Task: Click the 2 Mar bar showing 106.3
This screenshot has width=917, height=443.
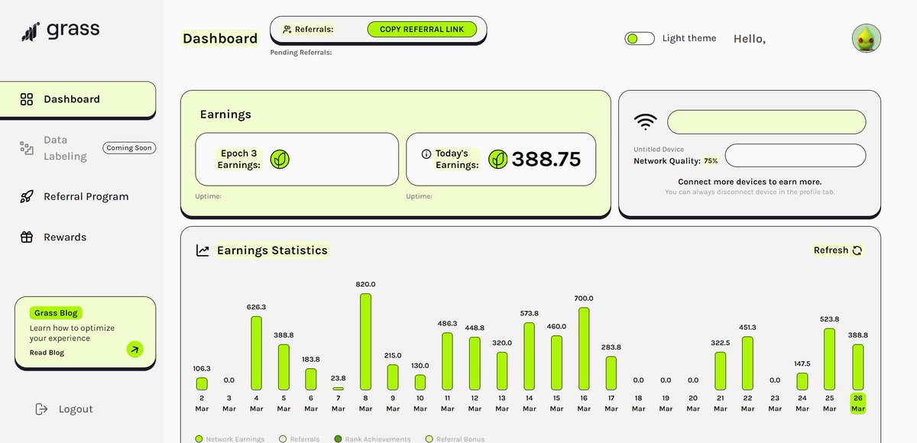Action: click(202, 384)
